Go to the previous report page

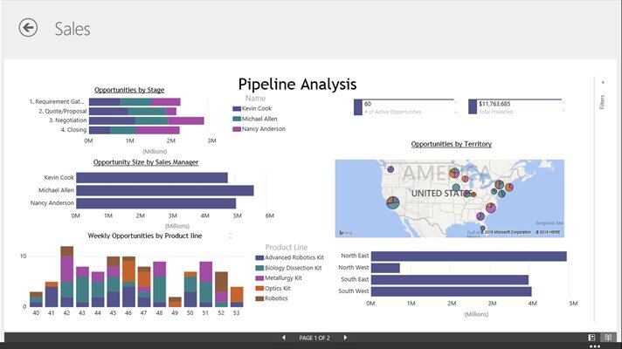coord(283,338)
